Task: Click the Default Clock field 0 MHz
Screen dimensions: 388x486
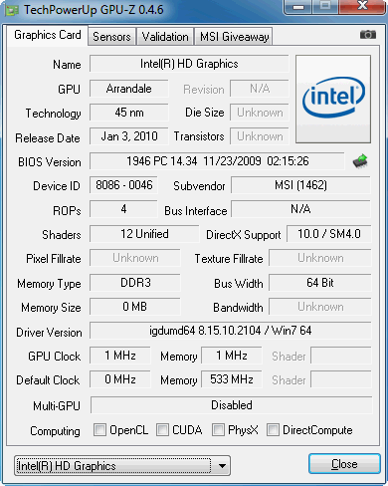Action: click(120, 379)
